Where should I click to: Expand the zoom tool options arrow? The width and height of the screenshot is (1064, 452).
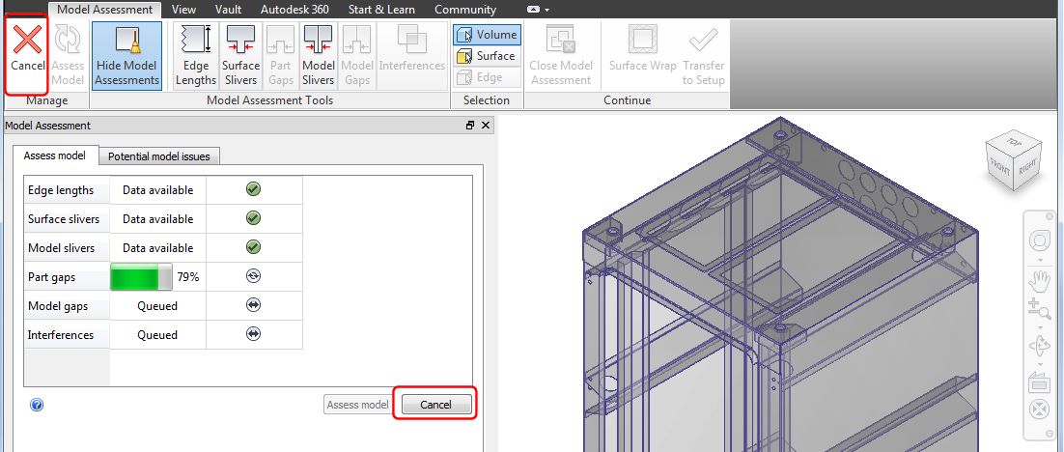1040,325
